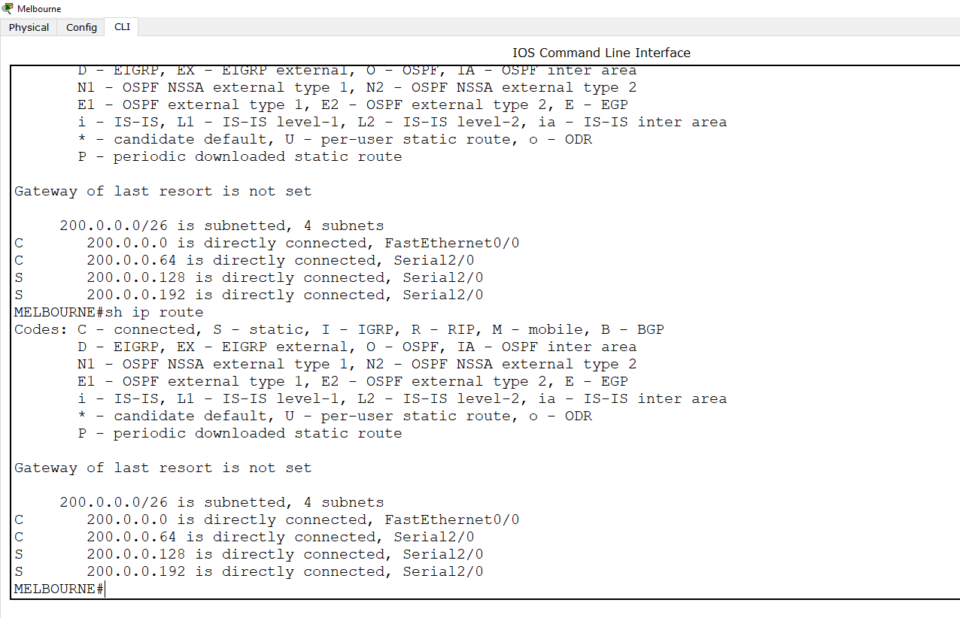Click the Melbourne window icon
This screenshot has width=960, height=618.
point(8,8)
